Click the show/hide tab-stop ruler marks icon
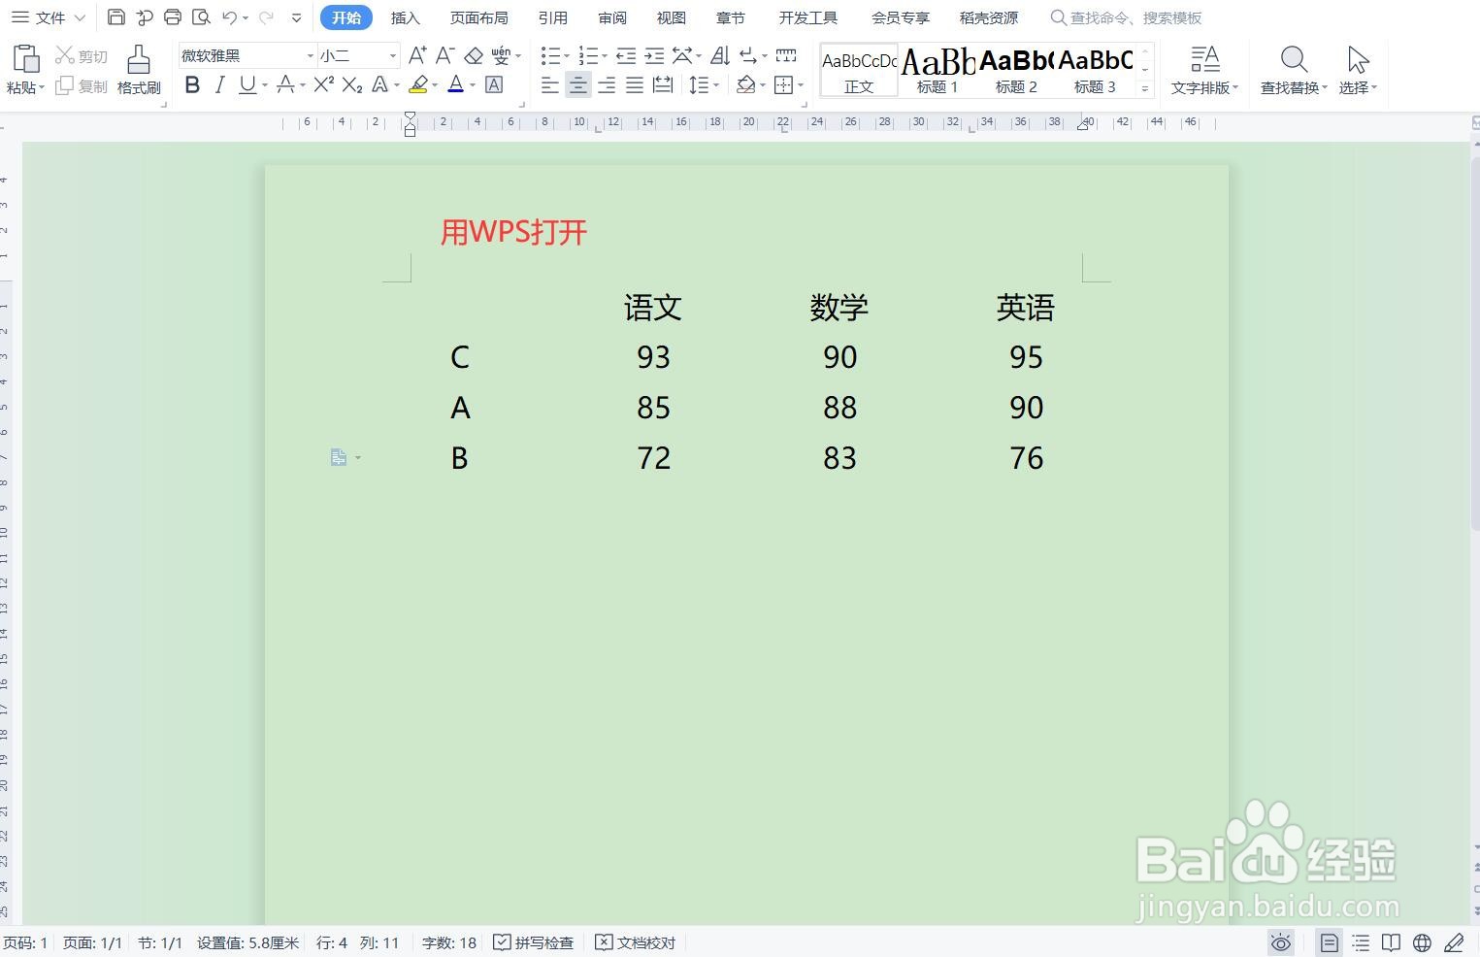This screenshot has width=1480, height=957. pos(786,55)
